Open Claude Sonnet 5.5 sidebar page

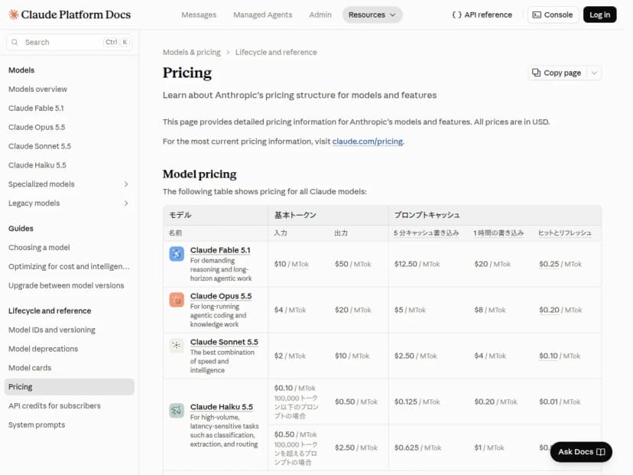click(x=40, y=146)
